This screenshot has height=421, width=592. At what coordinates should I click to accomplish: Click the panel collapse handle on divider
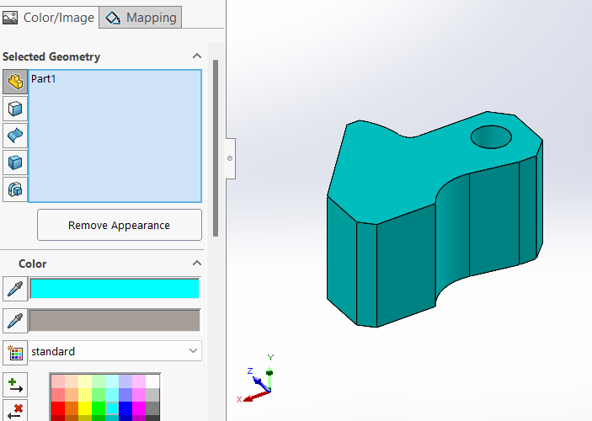point(230,157)
